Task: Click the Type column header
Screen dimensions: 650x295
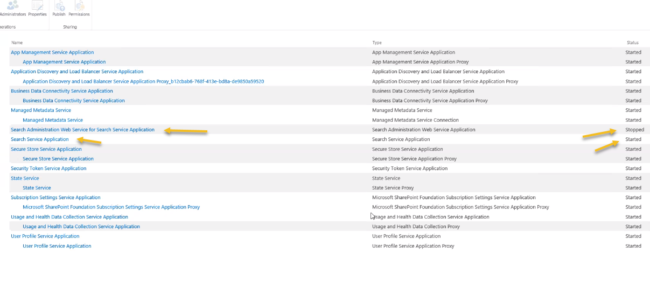Action: [377, 43]
